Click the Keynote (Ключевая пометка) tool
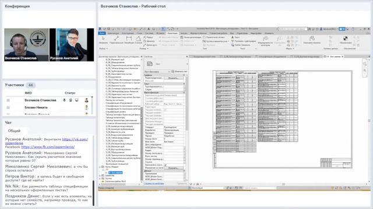373x209 pixels. tap(312, 40)
